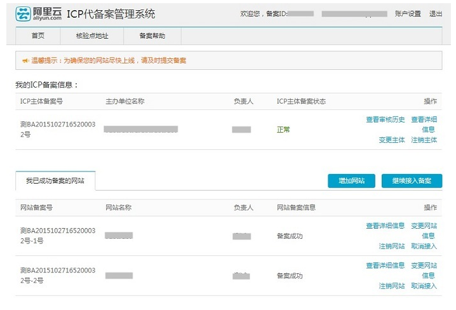Screen dimensions: 456x310
Task: Open 账户设置 in the top header
Action: click(x=407, y=13)
